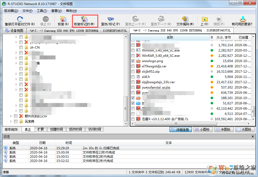This screenshot has width=258, height=177.
Task: Check the xlcjb952.zip file checkbox
Action: tap(133, 71)
